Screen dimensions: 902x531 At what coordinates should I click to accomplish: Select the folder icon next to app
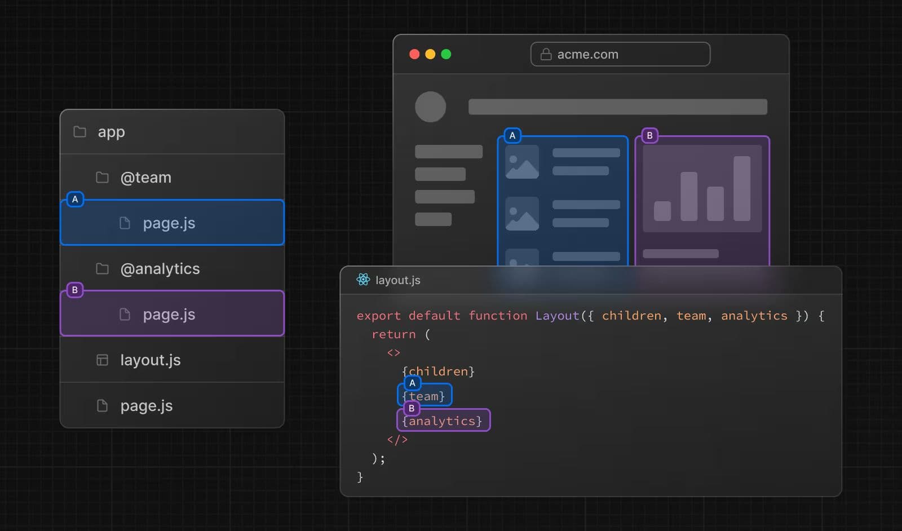[78, 131]
